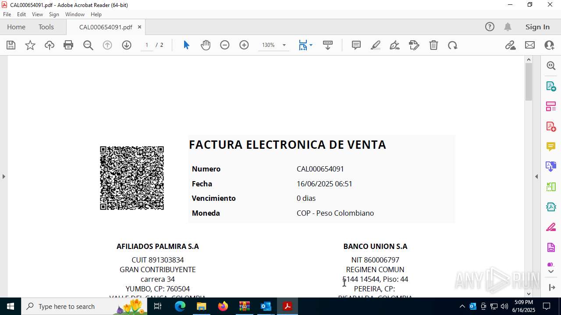Click the scrollbar up arrow
Image resolution: width=561 pixels, height=315 pixels.
(x=529, y=59)
